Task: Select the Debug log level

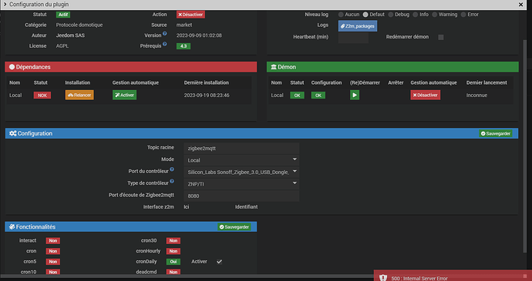Action: [x=391, y=15]
